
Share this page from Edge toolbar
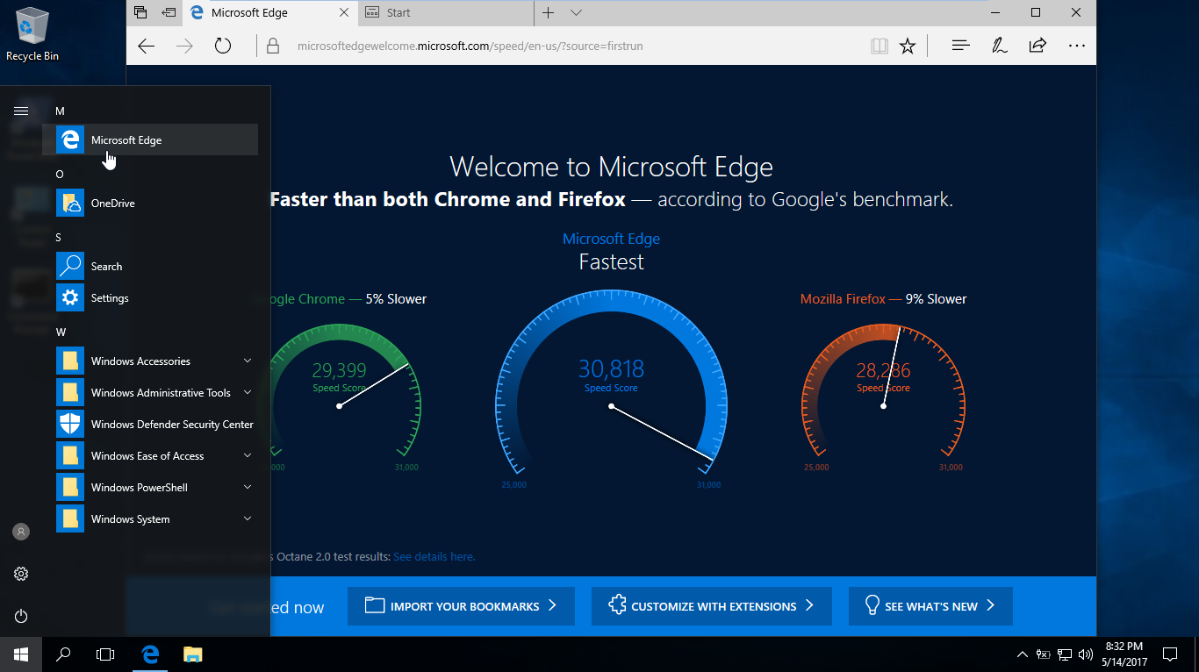pos(1037,45)
